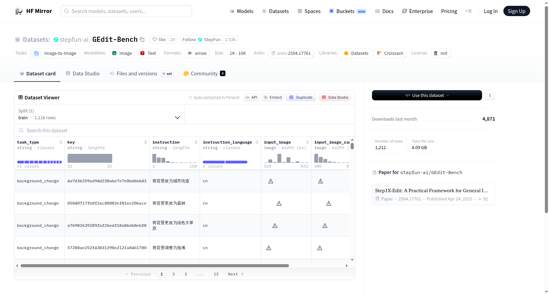The height and width of the screenshot is (295, 549).
Task: Click the three-dot options button
Action: tap(490, 95)
